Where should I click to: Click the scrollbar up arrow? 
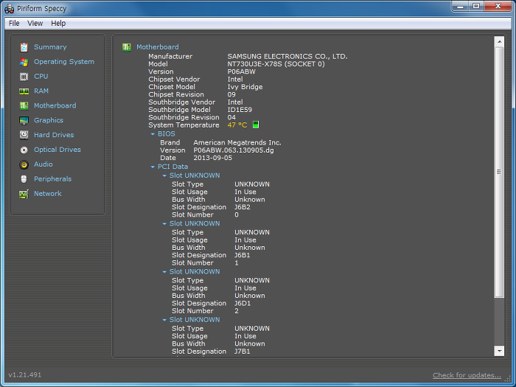(499, 41)
